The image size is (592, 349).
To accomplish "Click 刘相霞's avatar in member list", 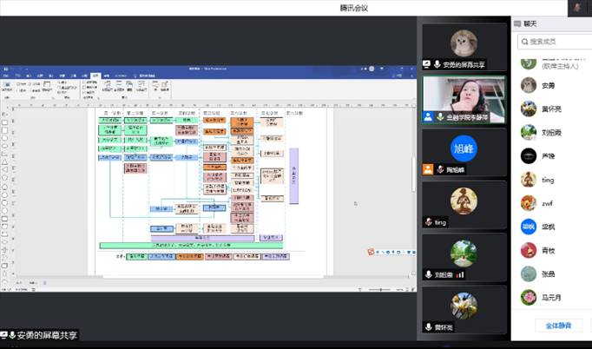I will (x=528, y=132).
